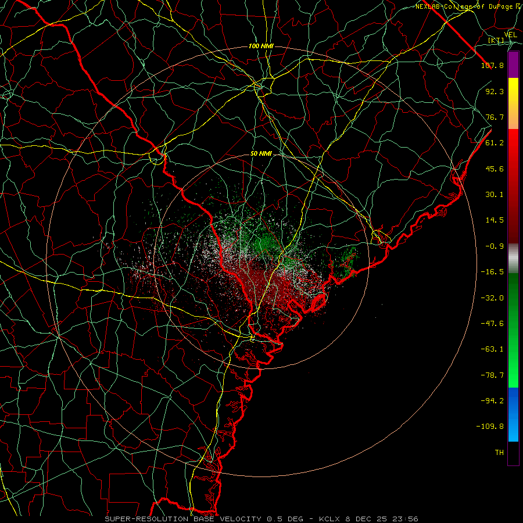Click the 50 NMI range ring label
The image size is (523, 523).
point(261,153)
